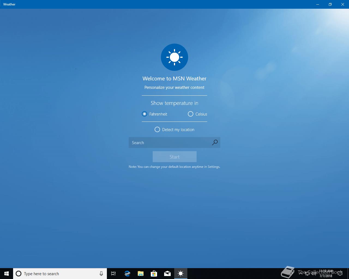
Task: Open the Action Center notifications icon
Action: (x=340, y=274)
